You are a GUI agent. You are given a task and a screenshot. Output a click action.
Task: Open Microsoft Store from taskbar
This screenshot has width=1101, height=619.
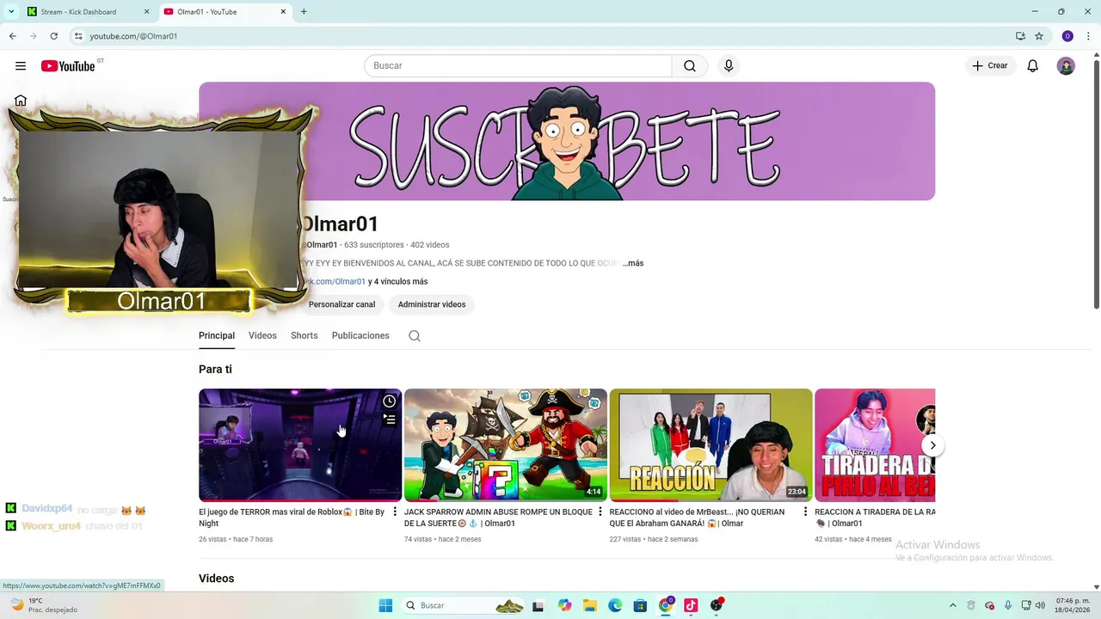(x=640, y=605)
